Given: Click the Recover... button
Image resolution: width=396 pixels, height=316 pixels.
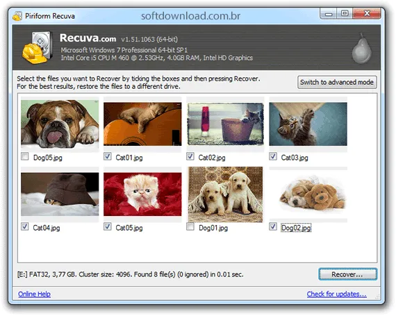Looking at the screenshot, I should (348, 274).
